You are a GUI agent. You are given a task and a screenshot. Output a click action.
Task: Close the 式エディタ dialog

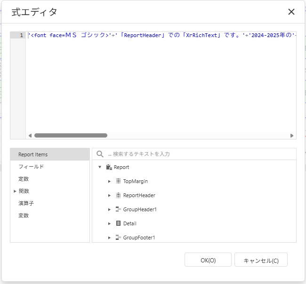291,12
